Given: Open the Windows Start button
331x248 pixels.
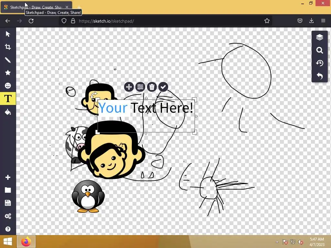Looking at the screenshot, I should click(8, 242).
